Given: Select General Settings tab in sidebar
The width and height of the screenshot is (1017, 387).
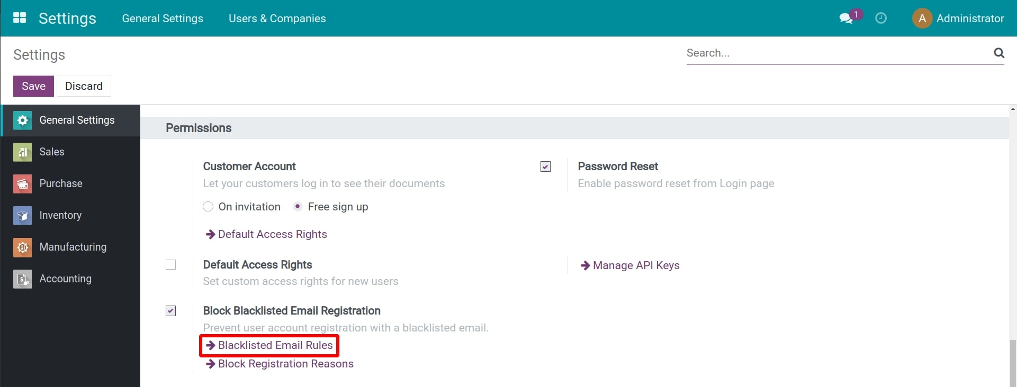Looking at the screenshot, I should tap(70, 120).
